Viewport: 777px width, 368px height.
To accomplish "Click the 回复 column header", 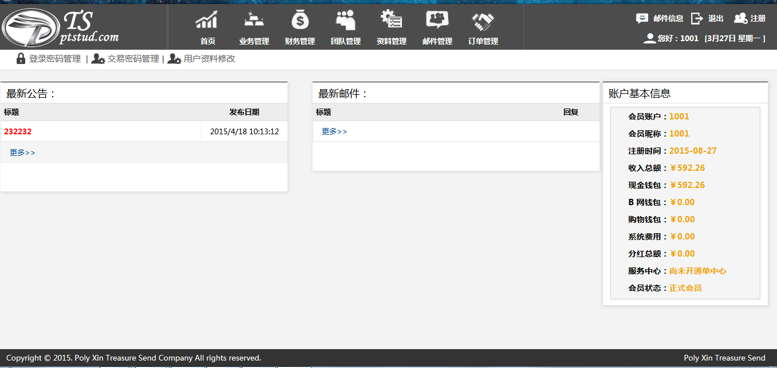I will [x=571, y=112].
